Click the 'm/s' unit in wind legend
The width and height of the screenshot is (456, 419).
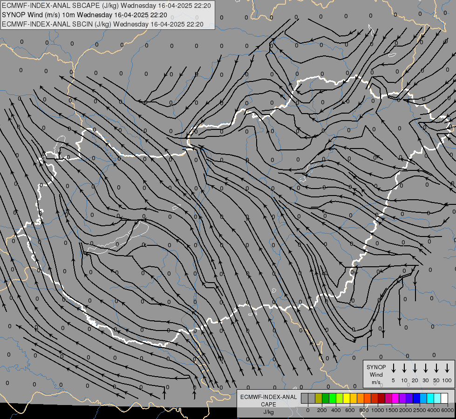click(376, 382)
